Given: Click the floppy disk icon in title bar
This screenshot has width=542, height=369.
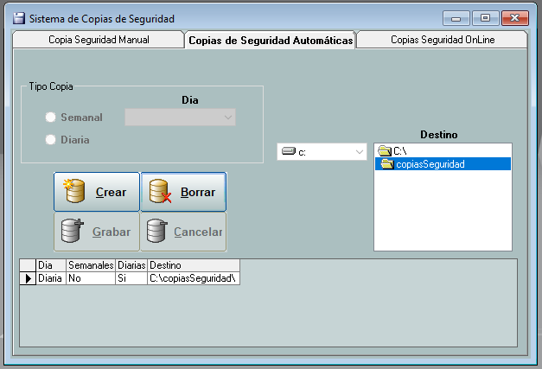Looking at the screenshot, I should pos(19,18).
